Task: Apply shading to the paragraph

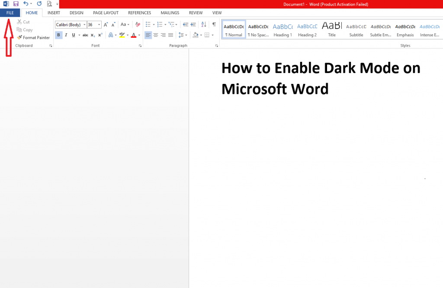Action: 196,35
